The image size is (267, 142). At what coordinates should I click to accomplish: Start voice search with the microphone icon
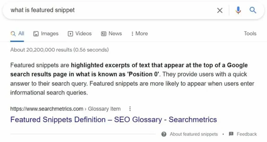click(238, 10)
